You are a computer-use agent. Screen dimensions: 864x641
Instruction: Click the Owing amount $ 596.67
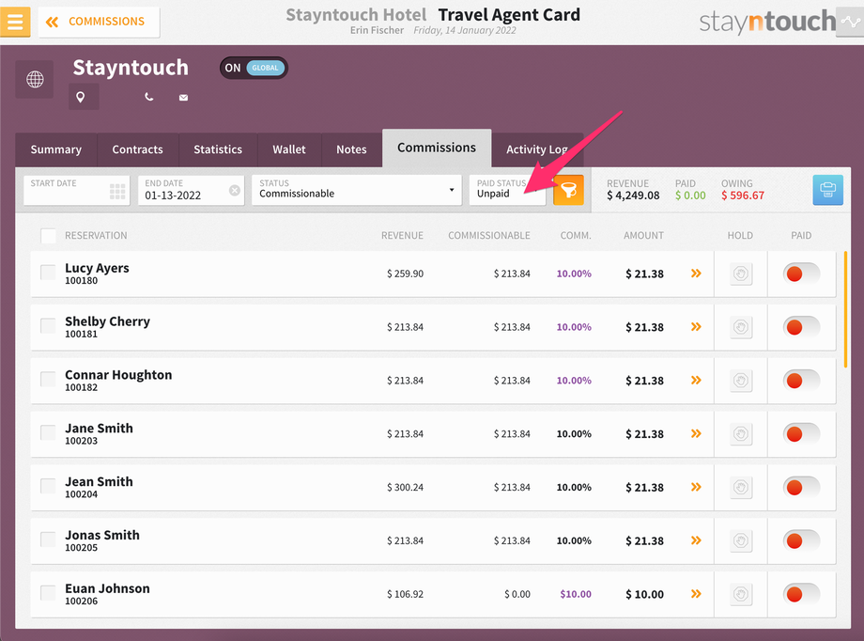743,195
